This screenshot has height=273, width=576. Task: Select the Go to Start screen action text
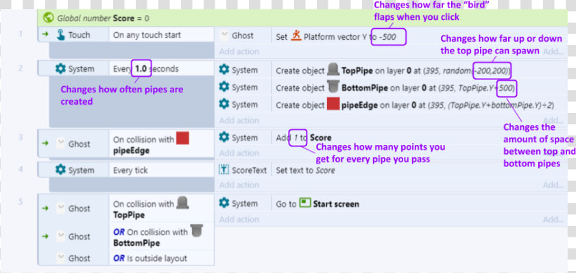point(317,204)
